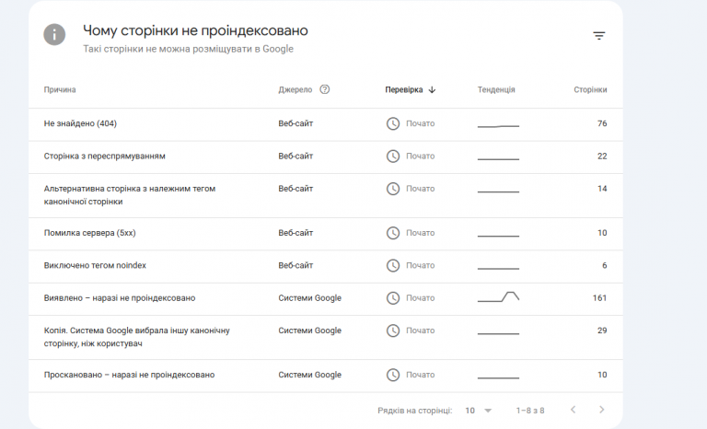This screenshot has height=429, width=707.
Task: Click Почато status in the 404 row
Action: pos(420,123)
